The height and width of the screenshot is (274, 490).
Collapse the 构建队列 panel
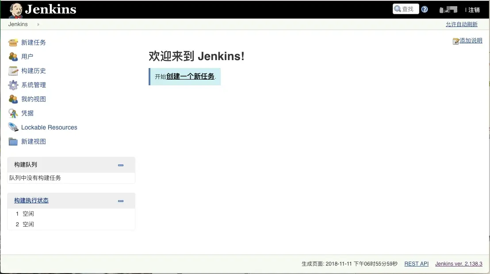[121, 165]
